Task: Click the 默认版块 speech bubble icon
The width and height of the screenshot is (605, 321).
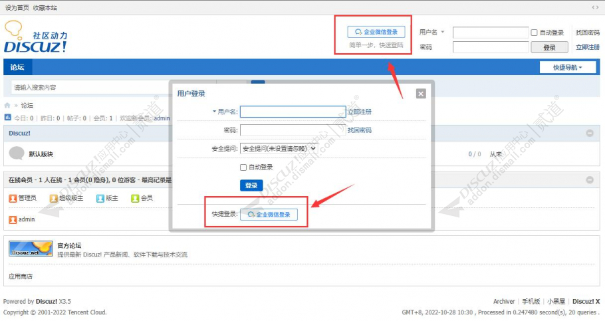Action: point(17,153)
